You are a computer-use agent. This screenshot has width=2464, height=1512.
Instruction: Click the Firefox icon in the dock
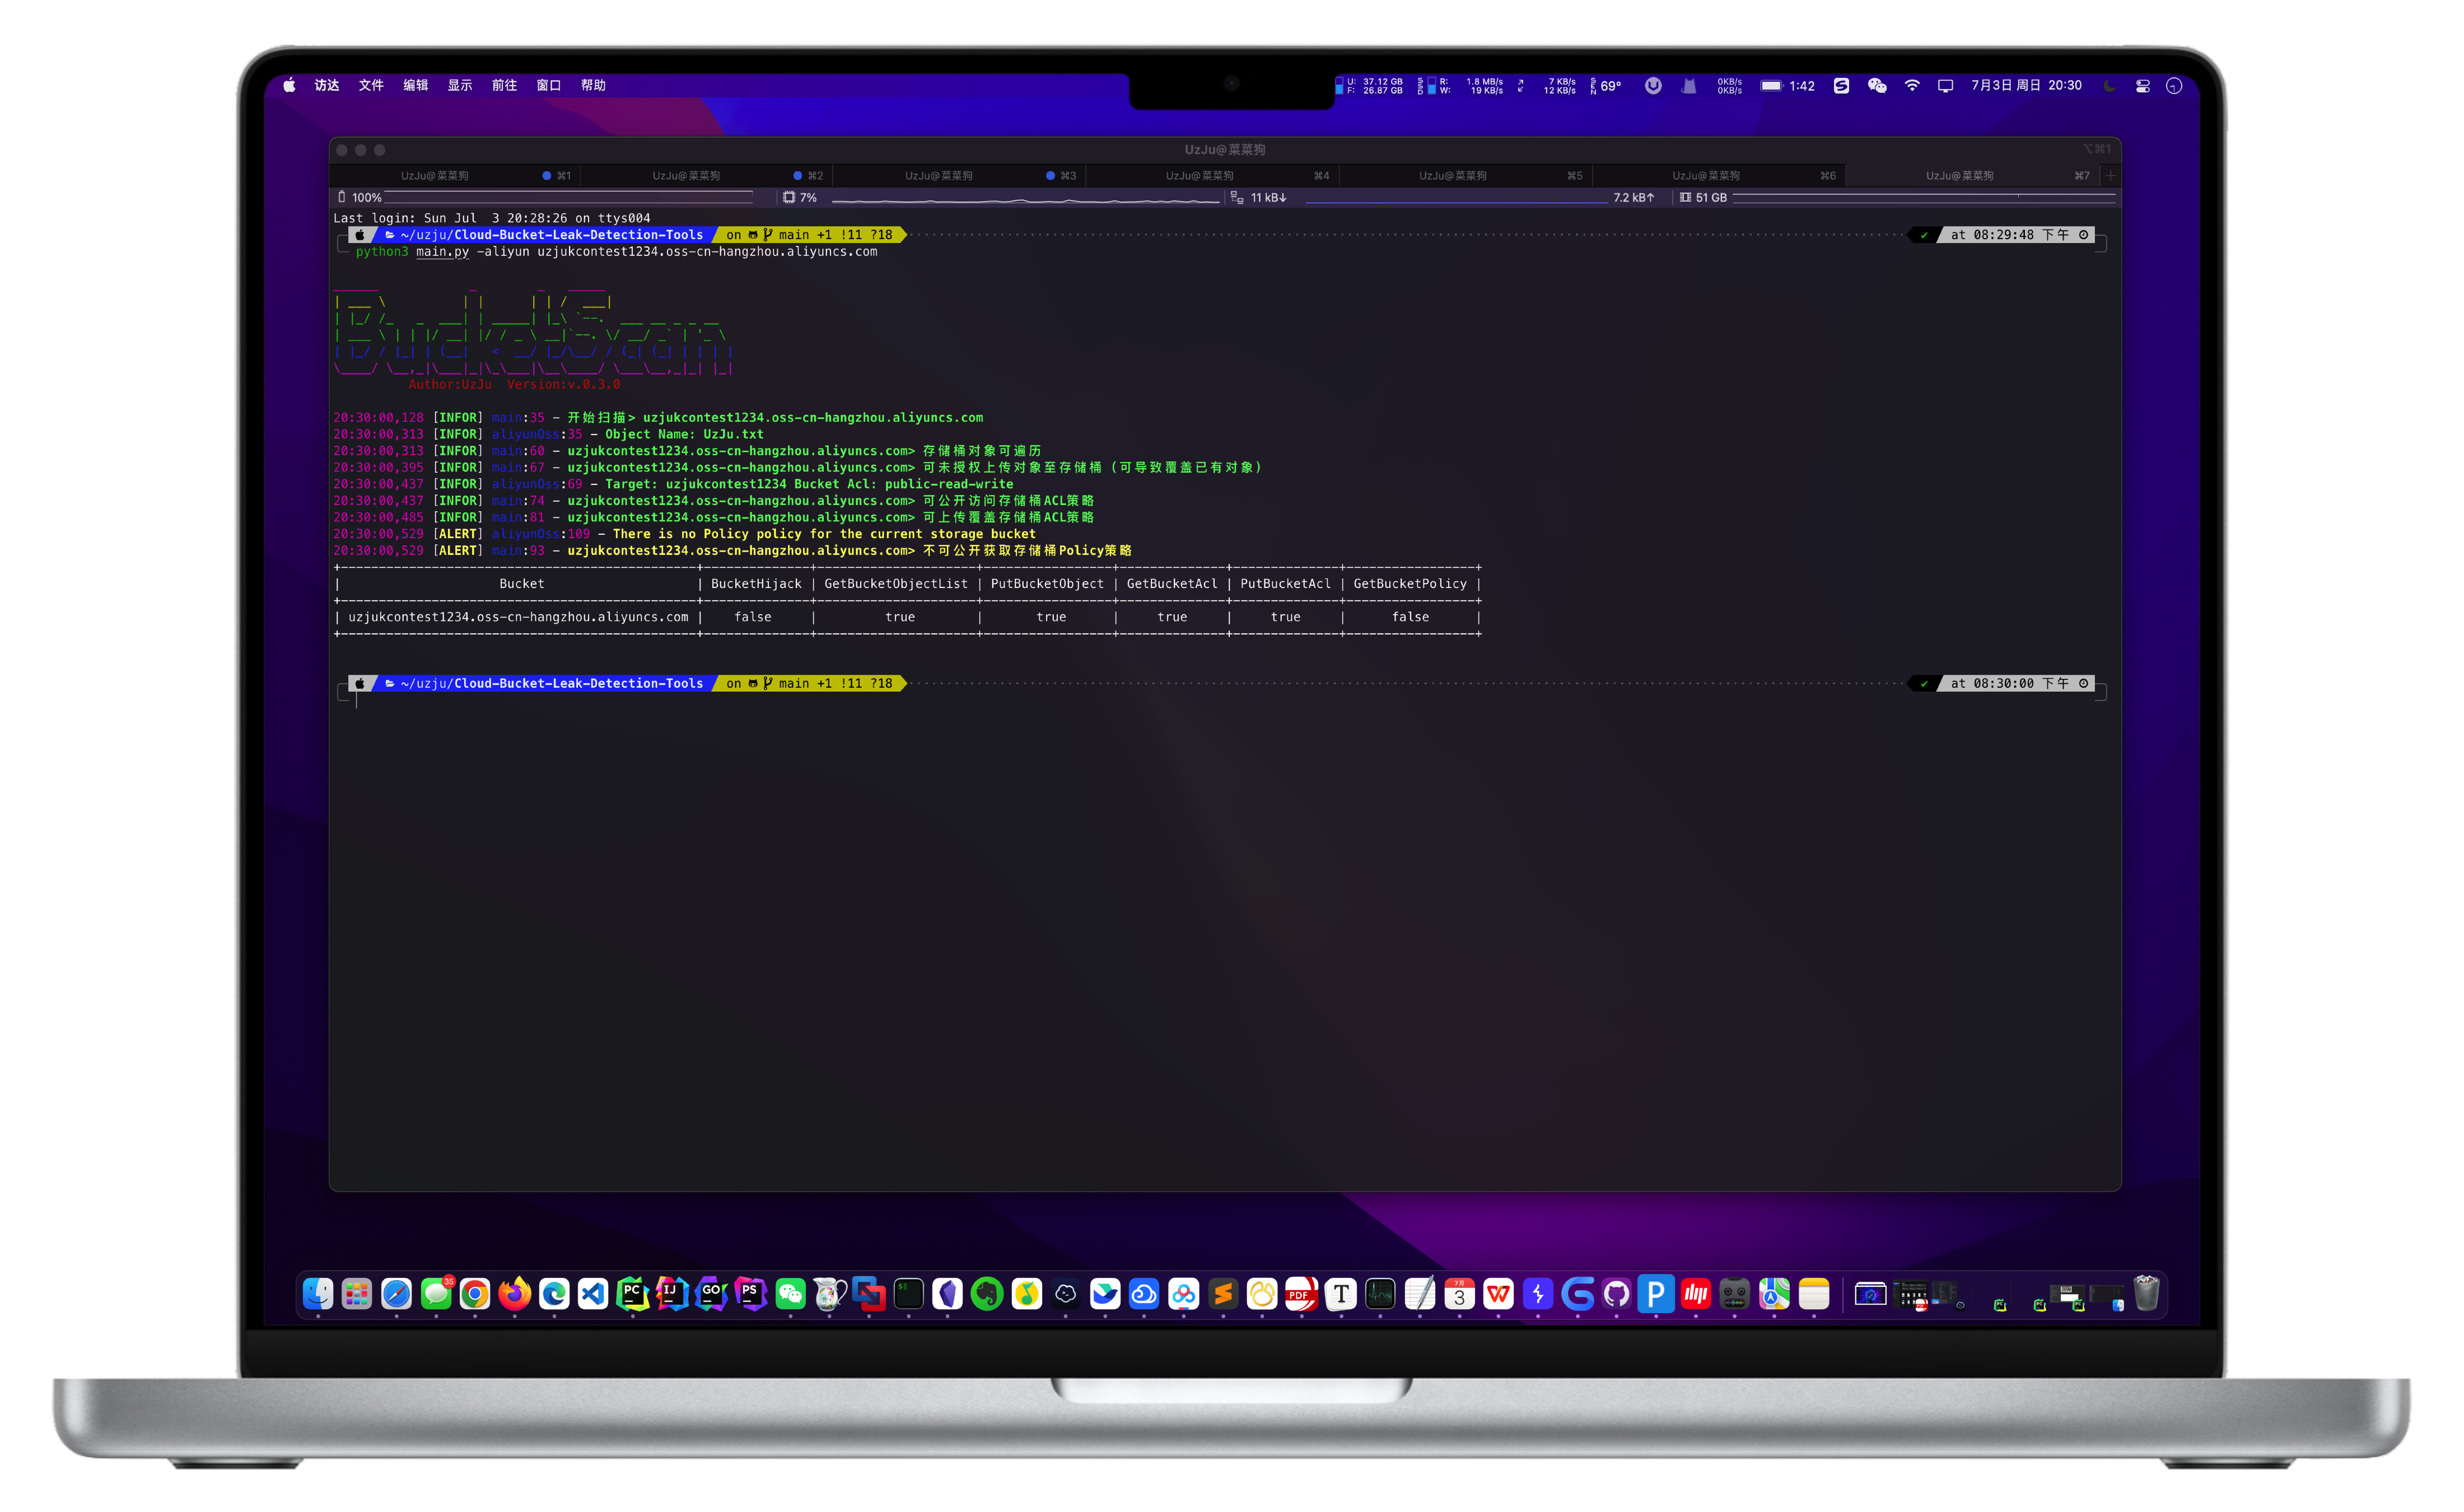point(515,1294)
